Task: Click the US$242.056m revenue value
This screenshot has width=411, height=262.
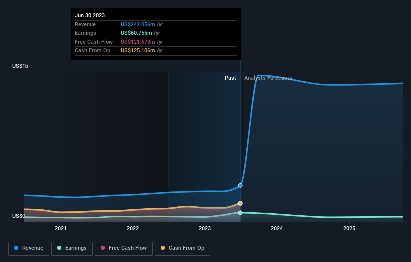Action: click(x=138, y=24)
